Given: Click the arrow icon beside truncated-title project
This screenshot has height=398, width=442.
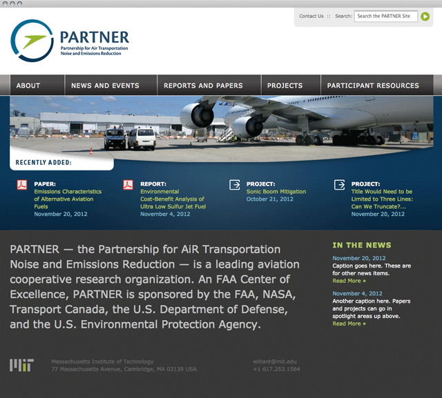Looking at the screenshot, I should [x=339, y=185].
